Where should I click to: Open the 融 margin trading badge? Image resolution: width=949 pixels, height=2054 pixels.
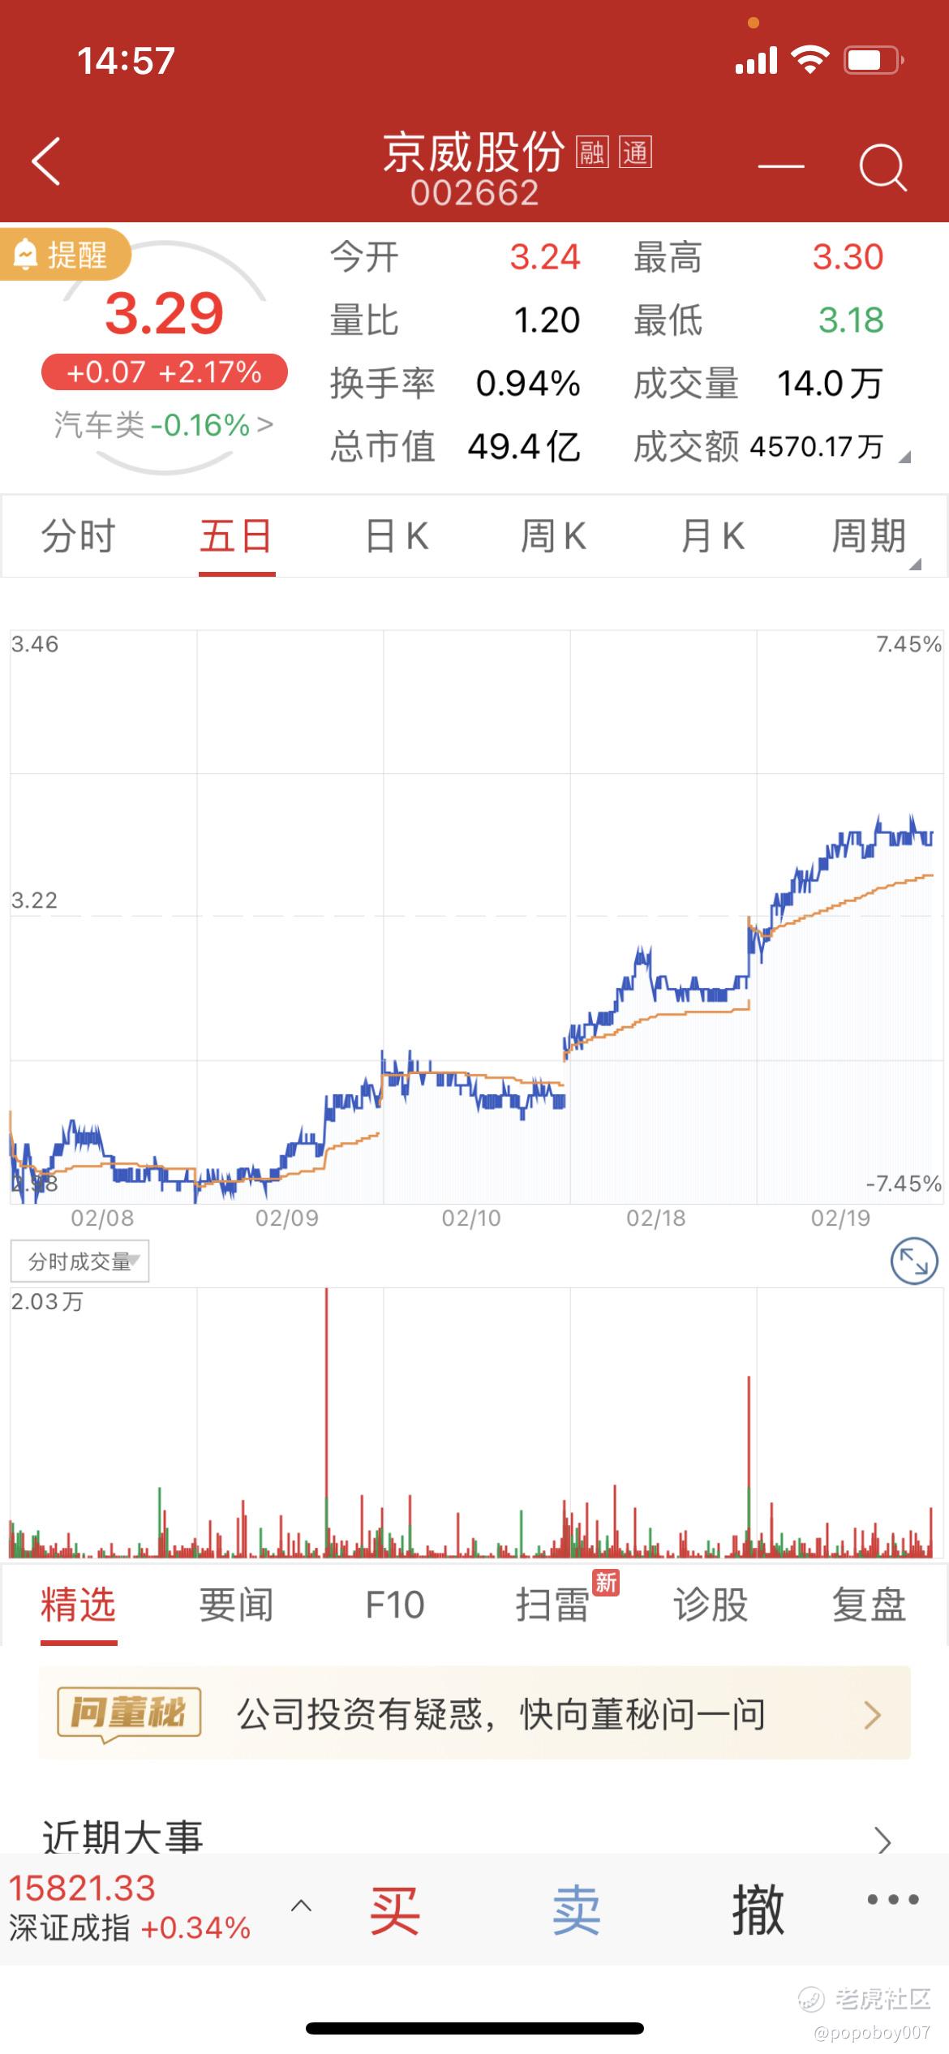pos(592,153)
